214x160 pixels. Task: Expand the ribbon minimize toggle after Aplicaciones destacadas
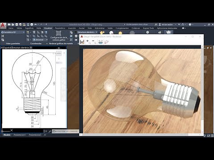pyautogui.click(x=184, y=28)
